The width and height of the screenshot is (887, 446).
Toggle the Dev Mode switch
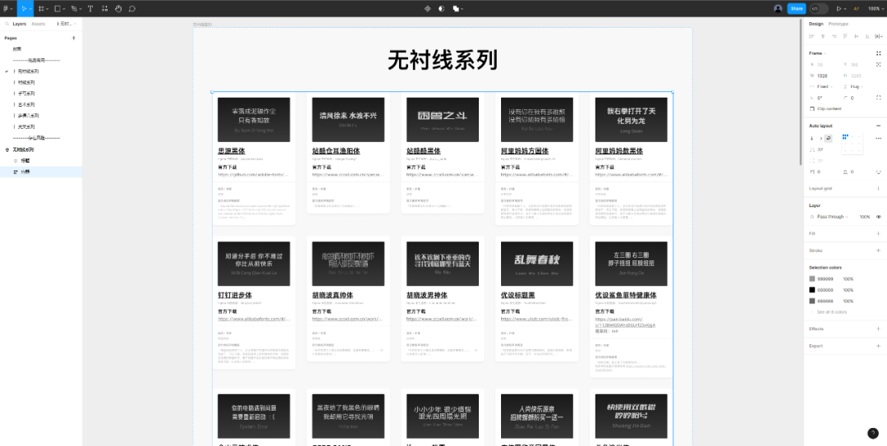tap(819, 8)
